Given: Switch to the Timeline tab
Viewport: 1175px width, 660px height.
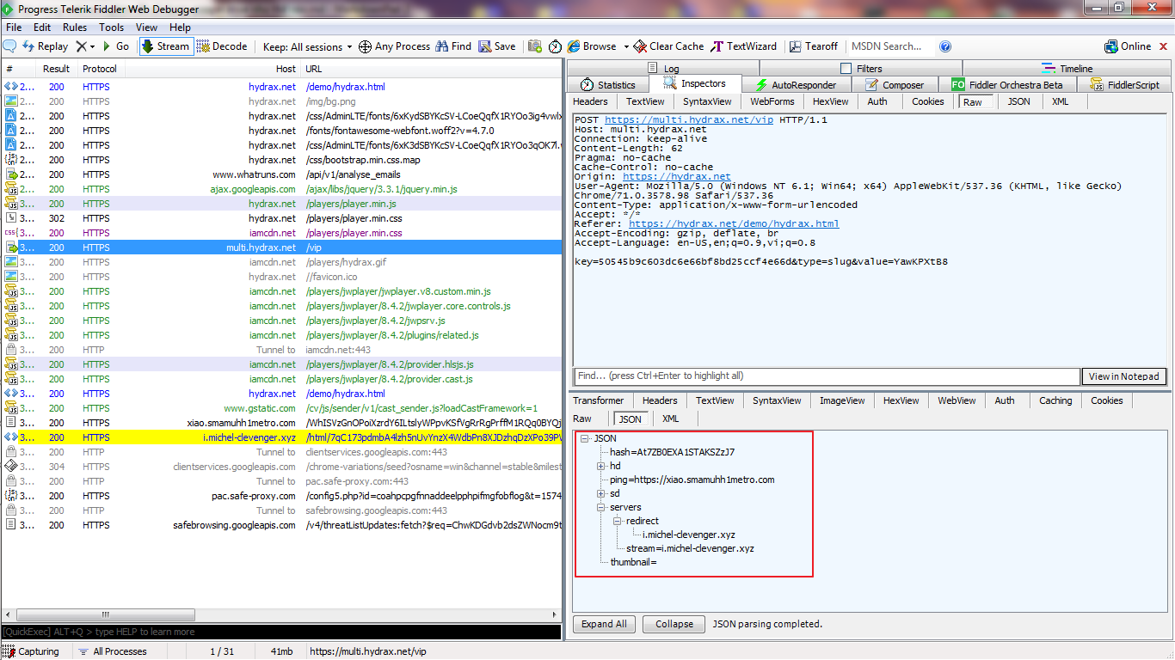Looking at the screenshot, I should [1067, 68].
